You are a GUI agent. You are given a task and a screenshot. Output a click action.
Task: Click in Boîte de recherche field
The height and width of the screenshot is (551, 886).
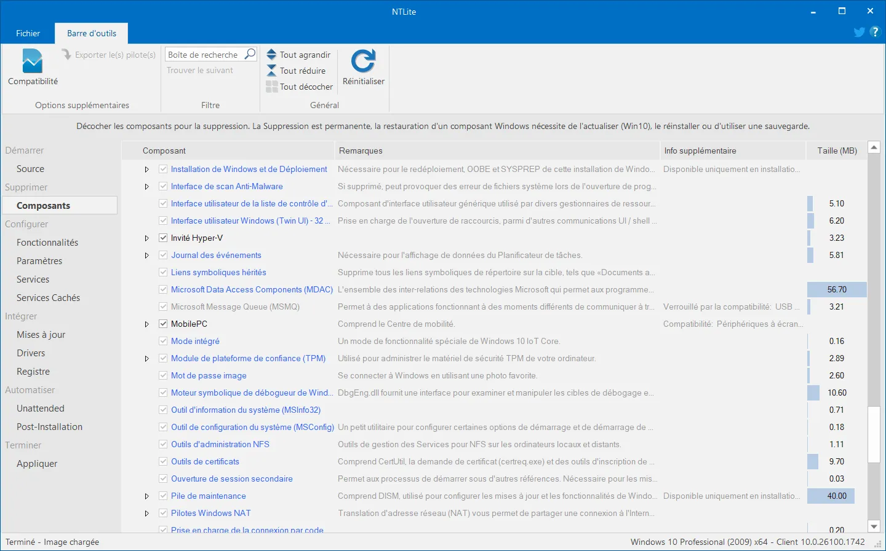204,55
